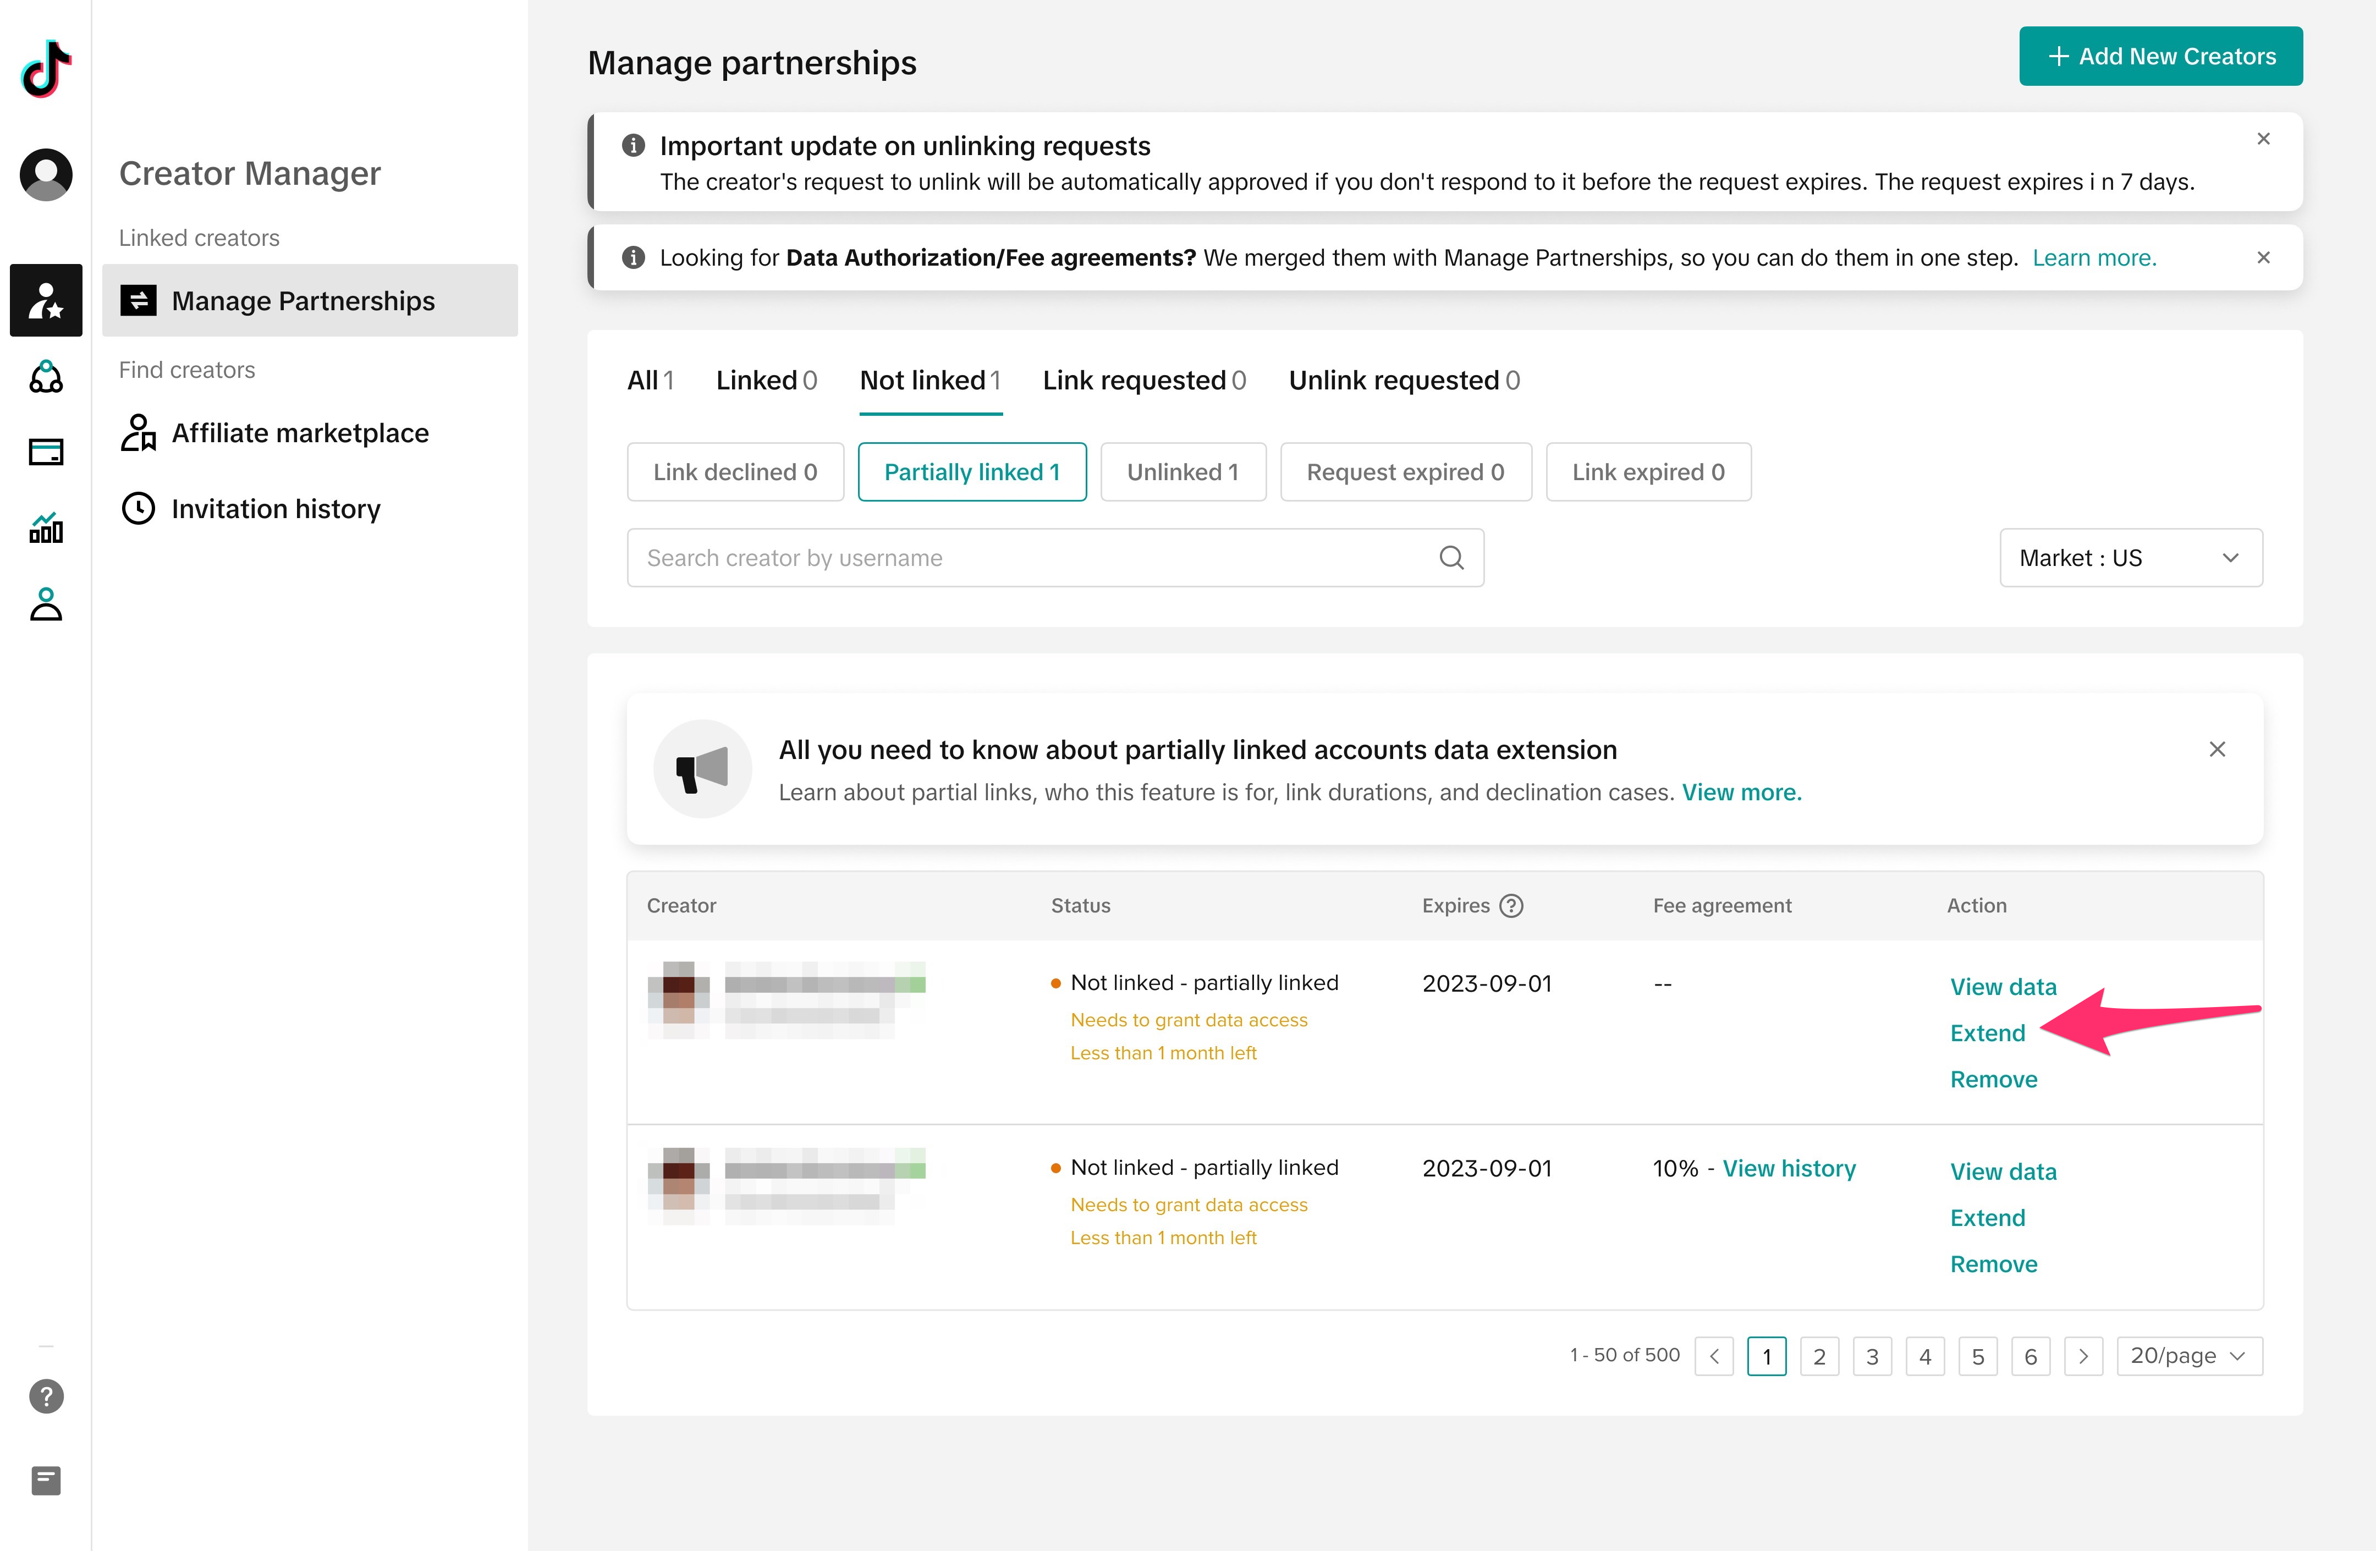Go to next page using arrow chevron
Viewport: 2376px width, 1551px height.
pos(2082,1356)
